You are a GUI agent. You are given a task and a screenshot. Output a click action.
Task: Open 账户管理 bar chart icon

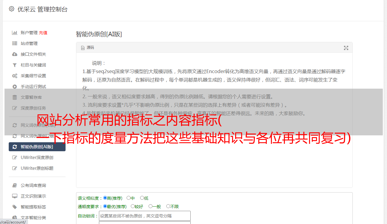(14, 33)
